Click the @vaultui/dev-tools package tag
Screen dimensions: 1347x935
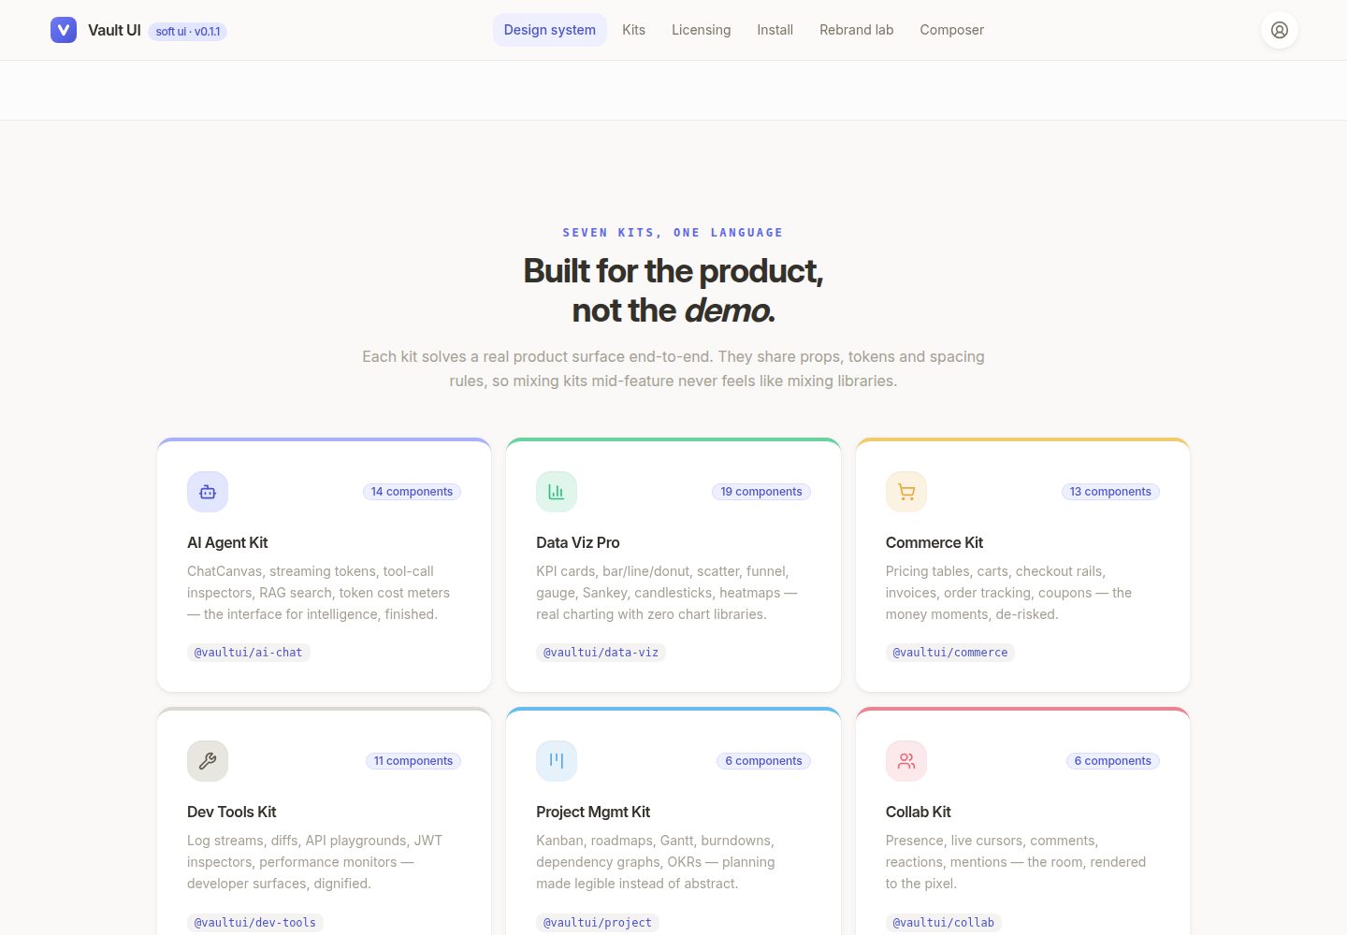click(x=255, y=923)
